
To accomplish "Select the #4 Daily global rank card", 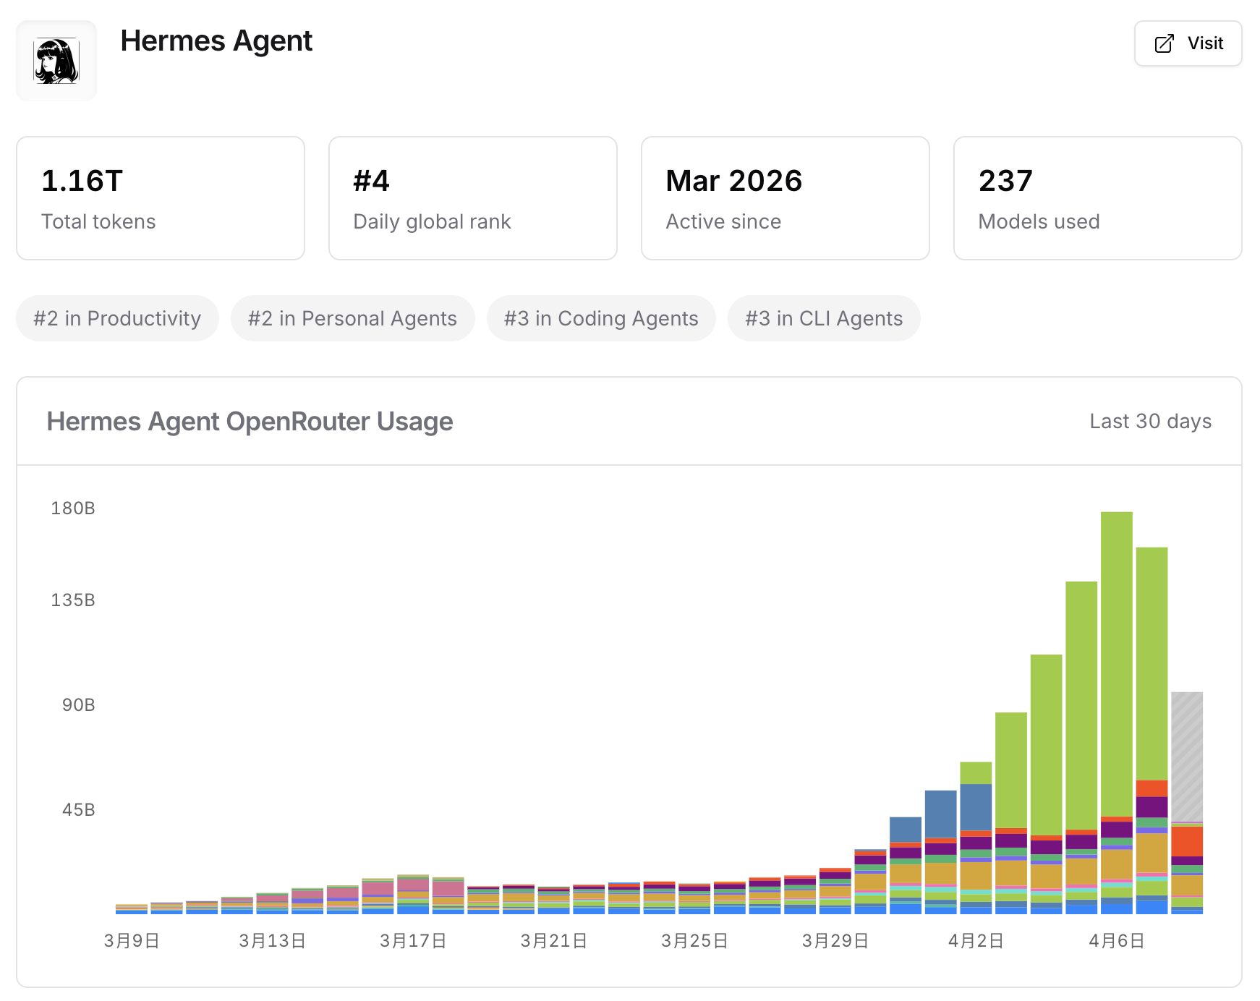I will pos(472,198).
